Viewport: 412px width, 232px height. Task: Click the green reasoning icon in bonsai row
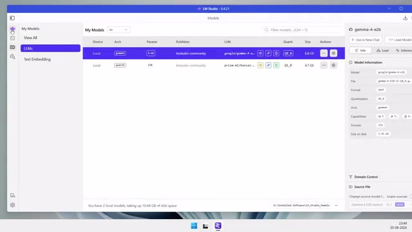tap(276, 65)
